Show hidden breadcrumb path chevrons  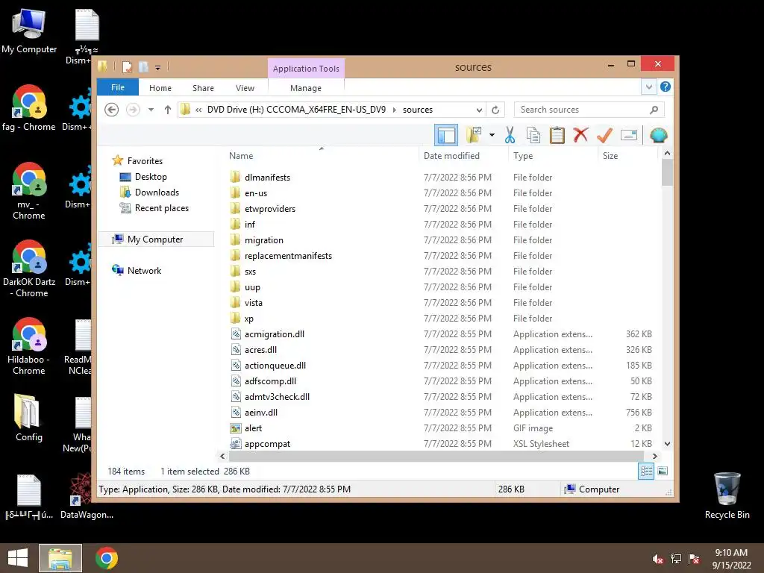pos(198,110)
